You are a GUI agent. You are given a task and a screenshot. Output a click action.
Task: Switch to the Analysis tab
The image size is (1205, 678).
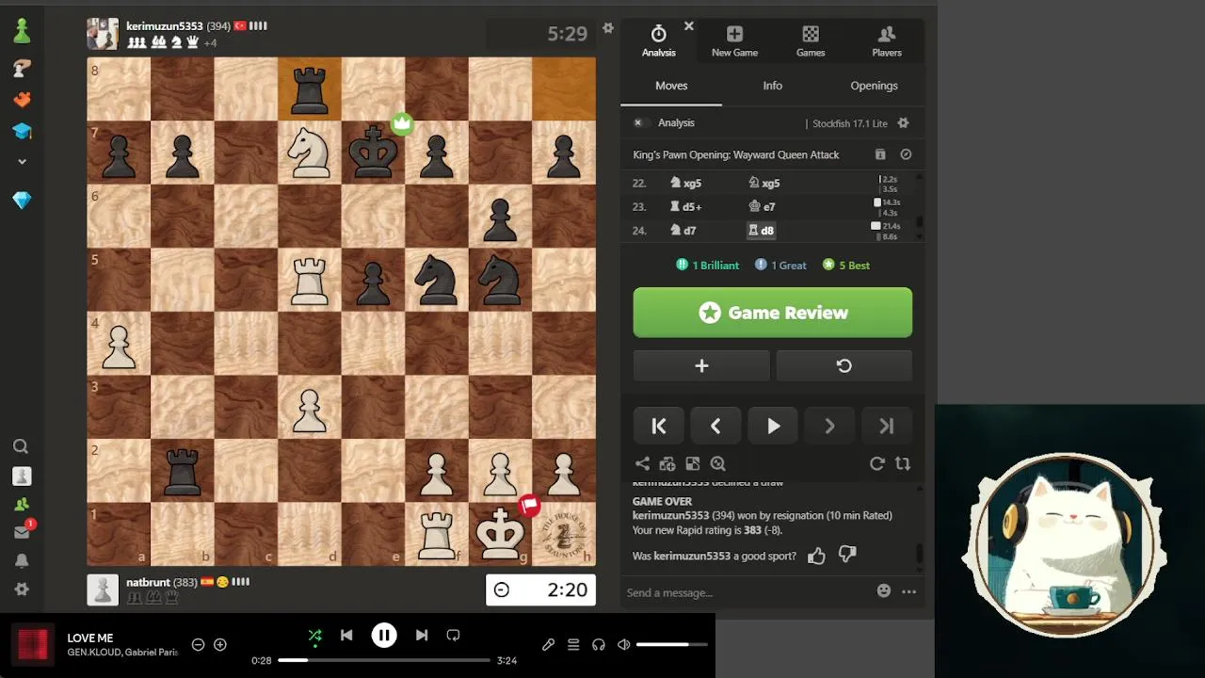tap(659, 41)
